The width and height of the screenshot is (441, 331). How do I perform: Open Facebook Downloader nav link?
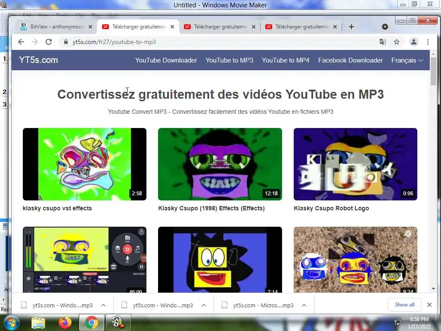click(351, 60)
